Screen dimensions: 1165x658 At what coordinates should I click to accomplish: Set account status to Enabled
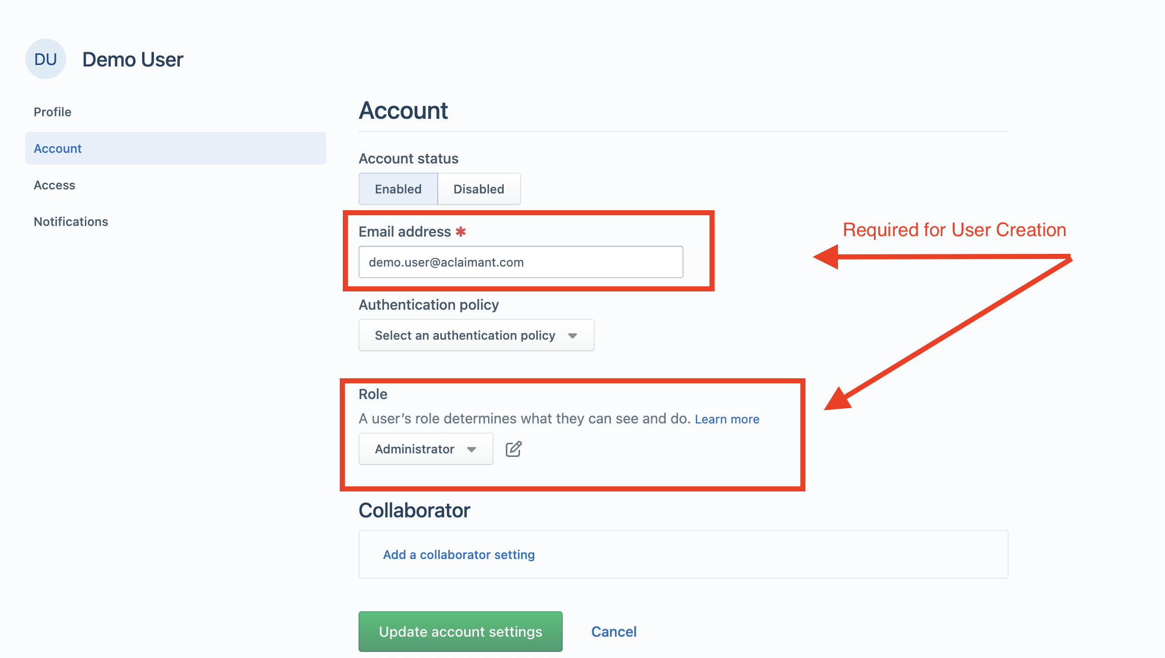[x=398, y=189]
